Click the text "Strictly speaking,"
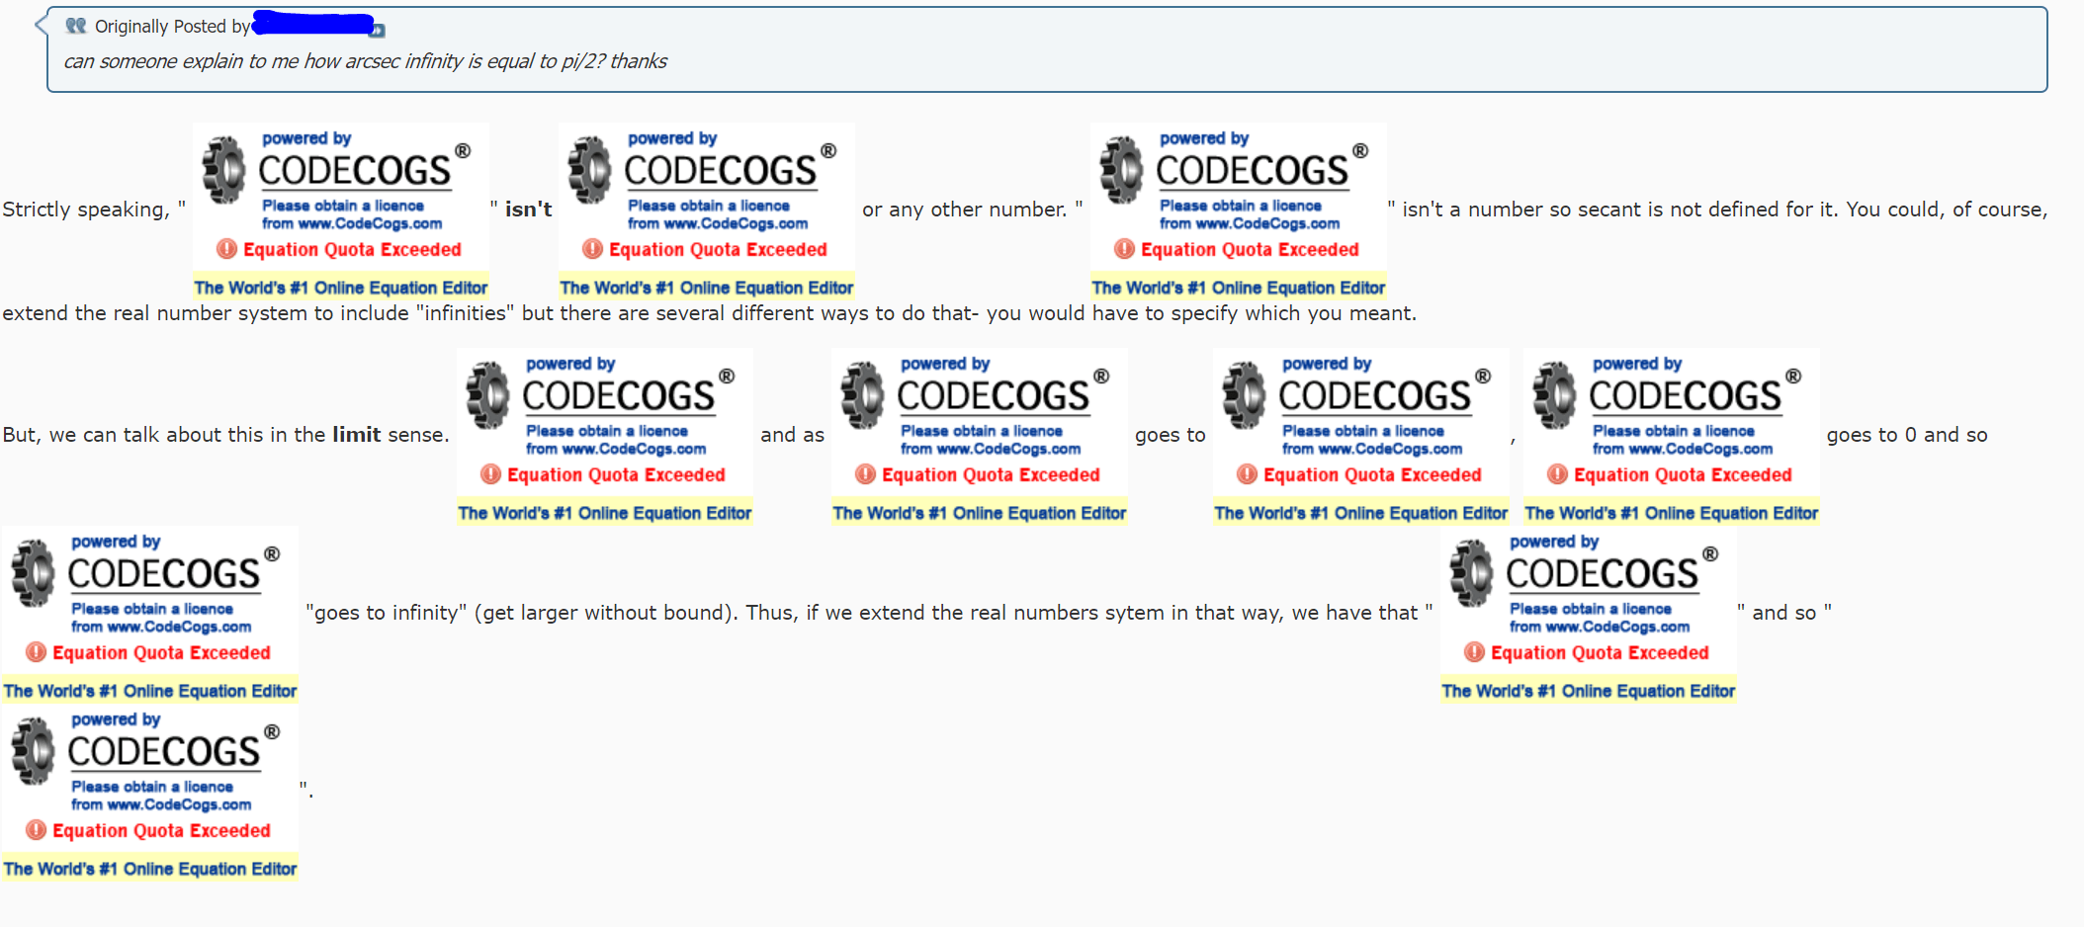The width and height of the screenshot is (2084, 927). pos(86,210)
